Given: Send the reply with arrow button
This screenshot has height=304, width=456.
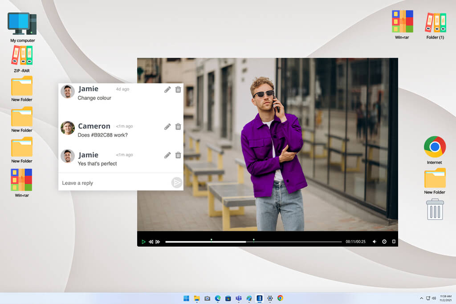Looking at the screenshot, I should [x=176, y=182].
